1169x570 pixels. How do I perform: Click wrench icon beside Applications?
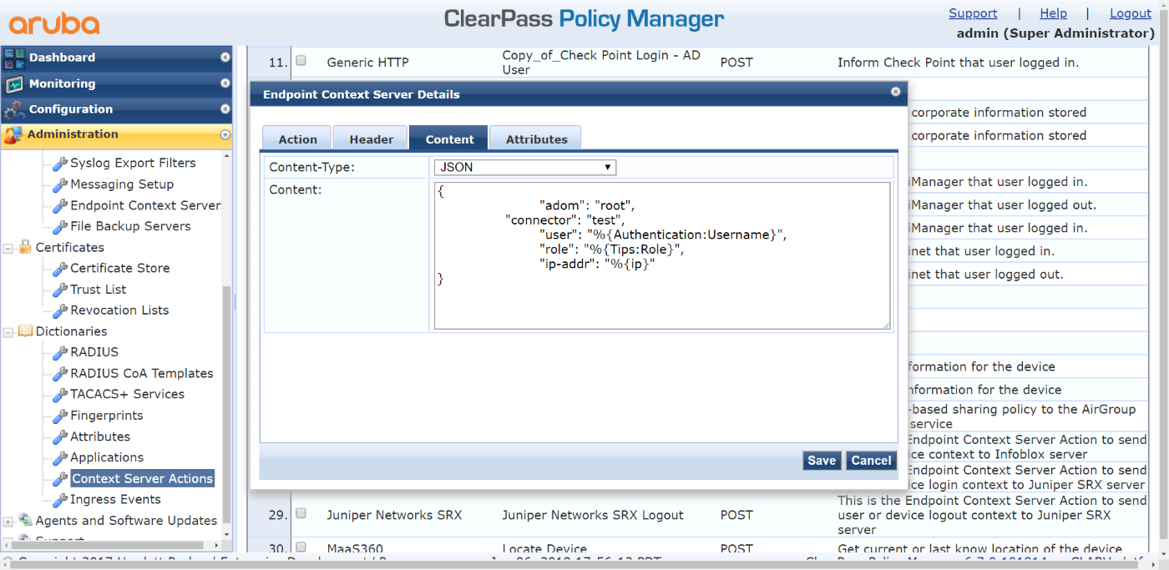point(60,458)
